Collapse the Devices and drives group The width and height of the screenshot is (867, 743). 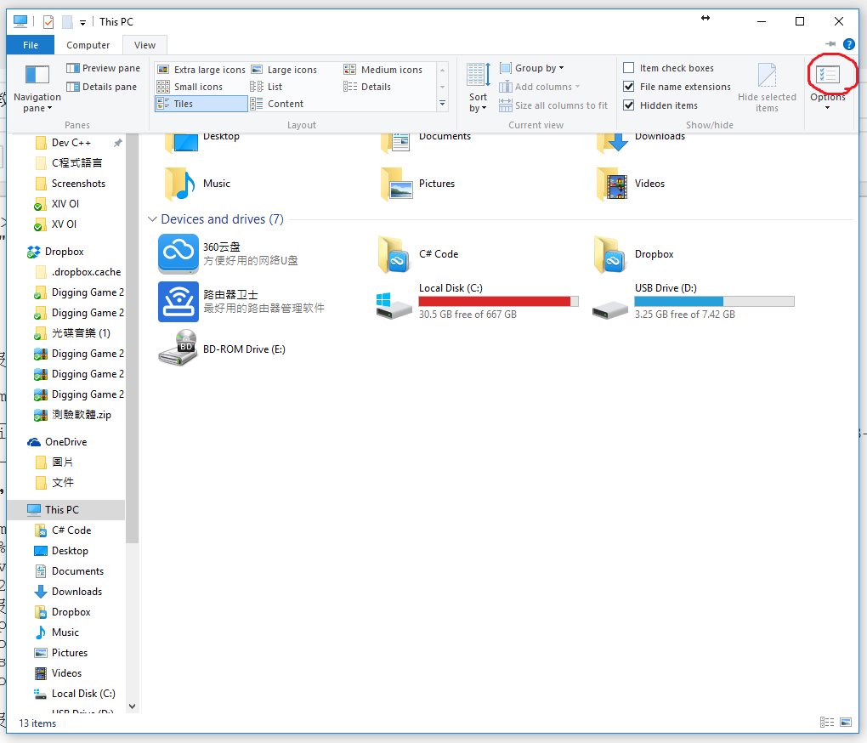coord(153,219)
